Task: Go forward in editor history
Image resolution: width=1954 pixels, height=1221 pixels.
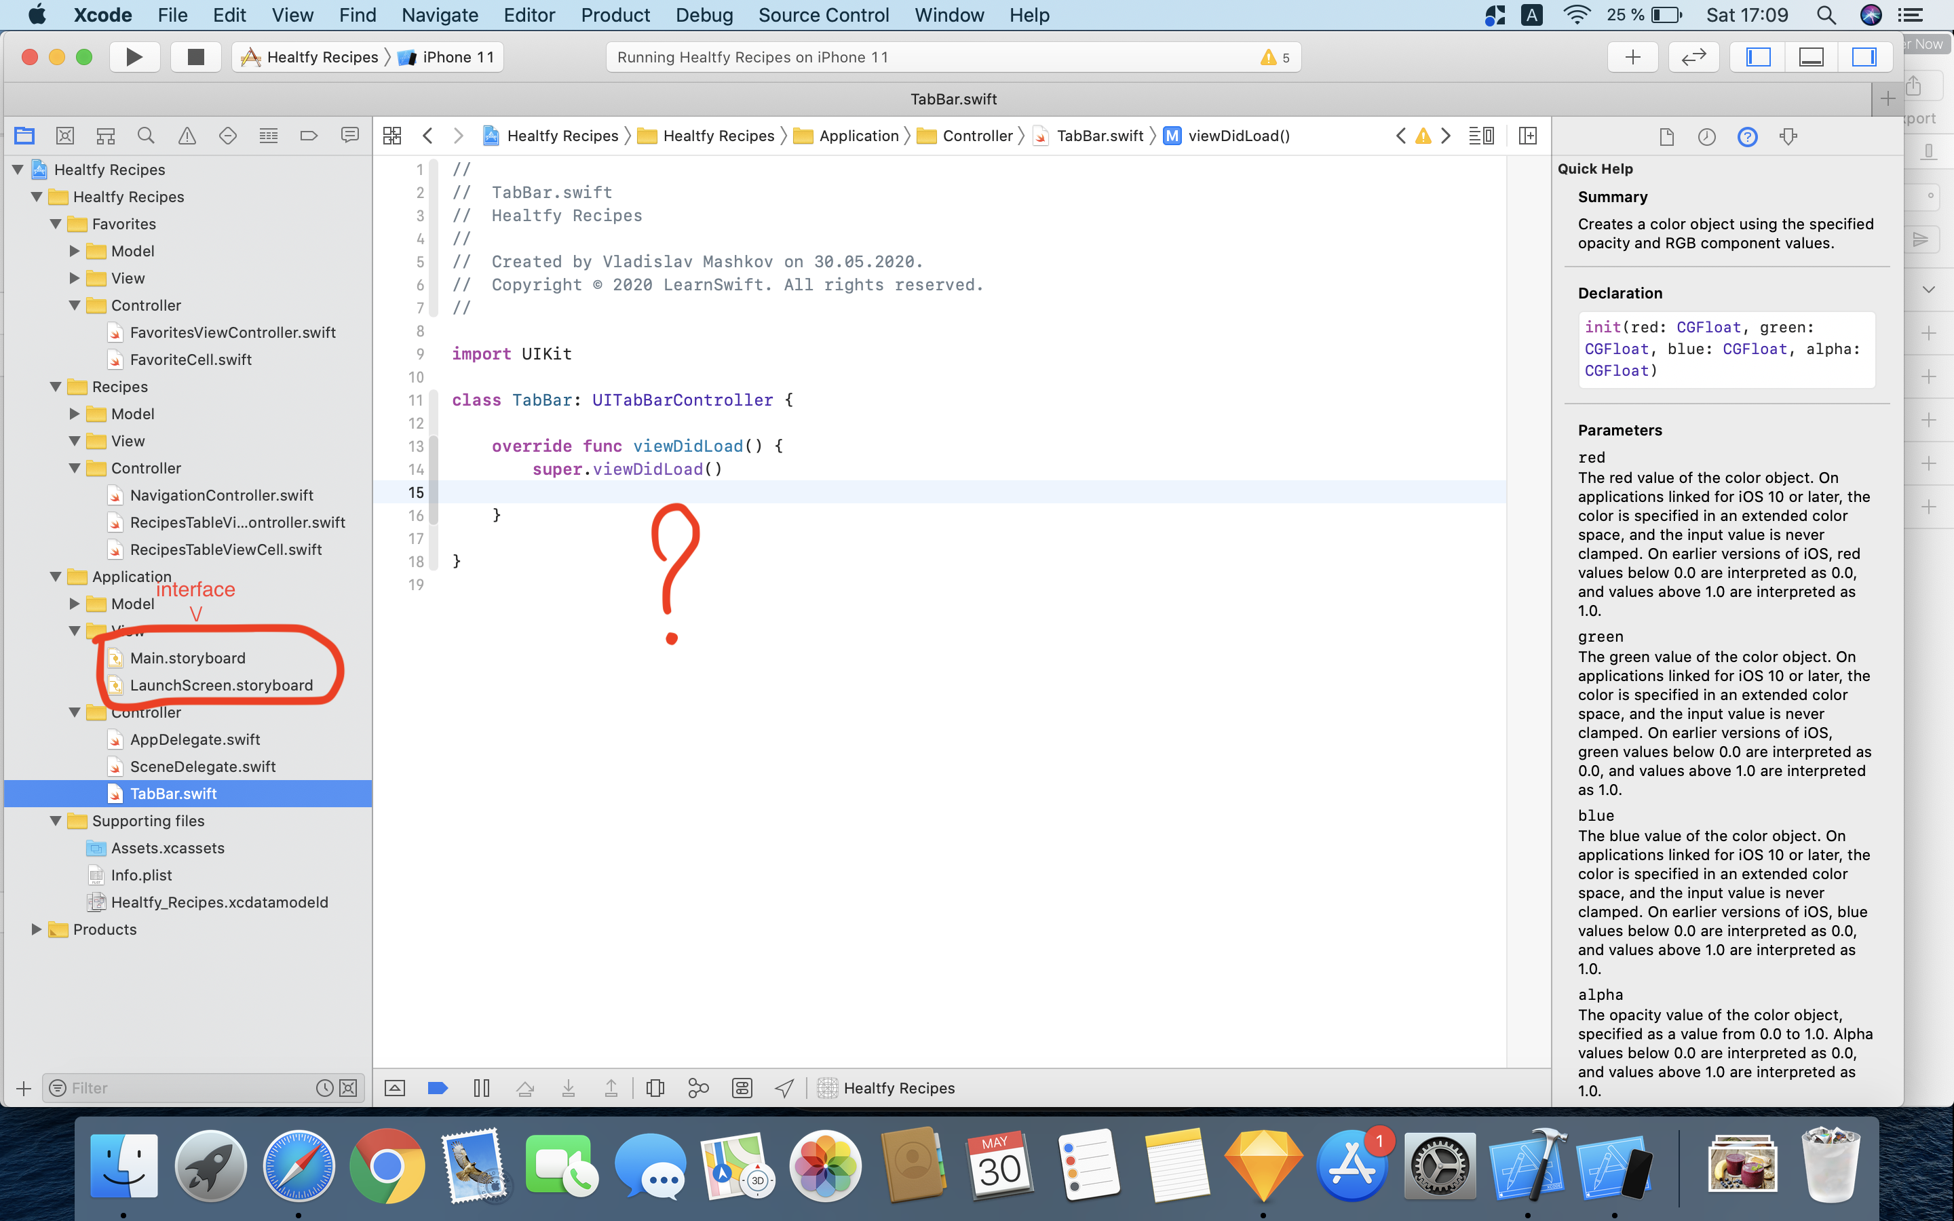Action: point(458,136)
